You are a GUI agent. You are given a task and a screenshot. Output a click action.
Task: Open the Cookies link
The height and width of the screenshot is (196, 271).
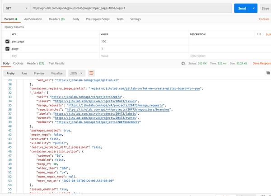264,19
